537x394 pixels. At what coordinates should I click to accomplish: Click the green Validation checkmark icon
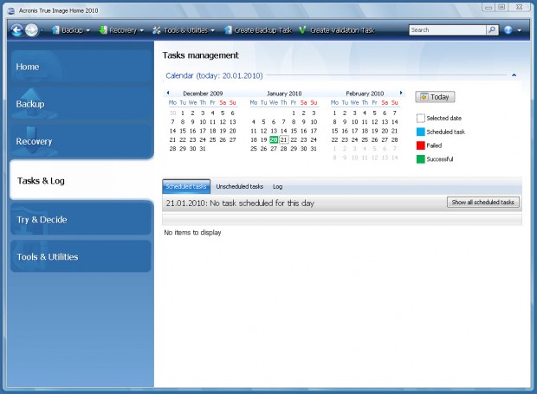(x=302, y=30)
